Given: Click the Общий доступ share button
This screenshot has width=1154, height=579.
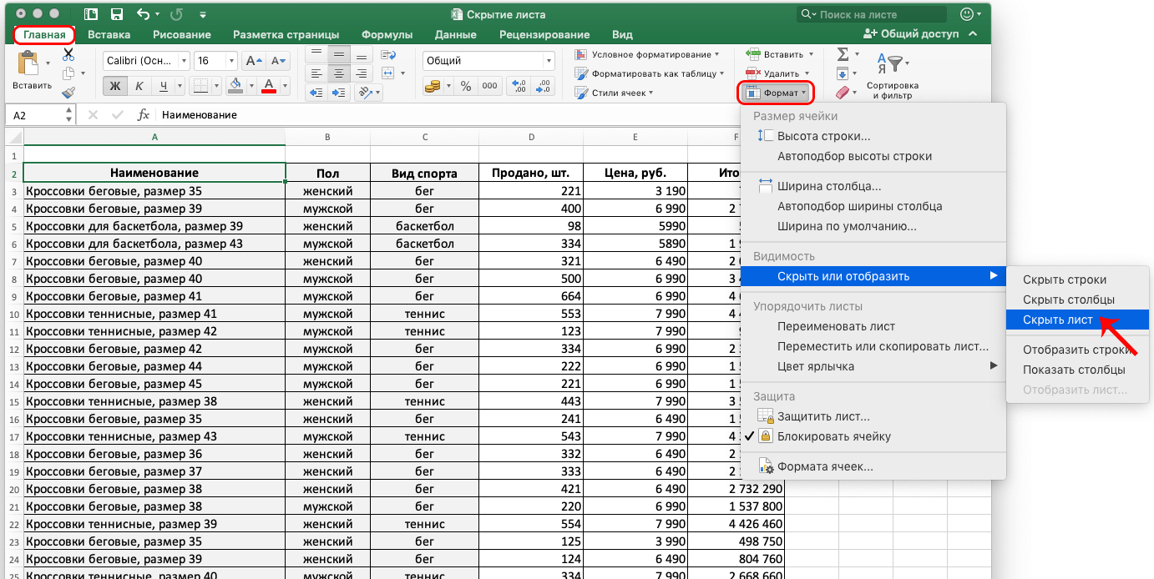Looking at the screenshot, I should click(911, 34).
